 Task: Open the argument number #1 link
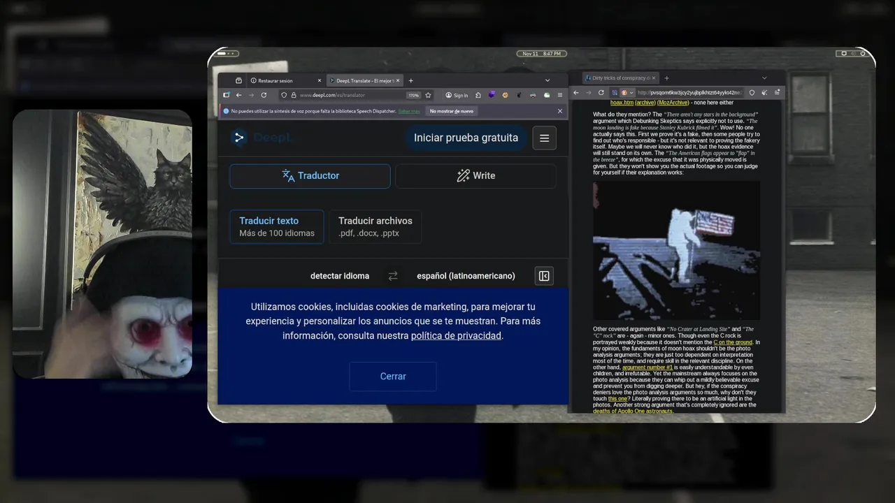647,367
